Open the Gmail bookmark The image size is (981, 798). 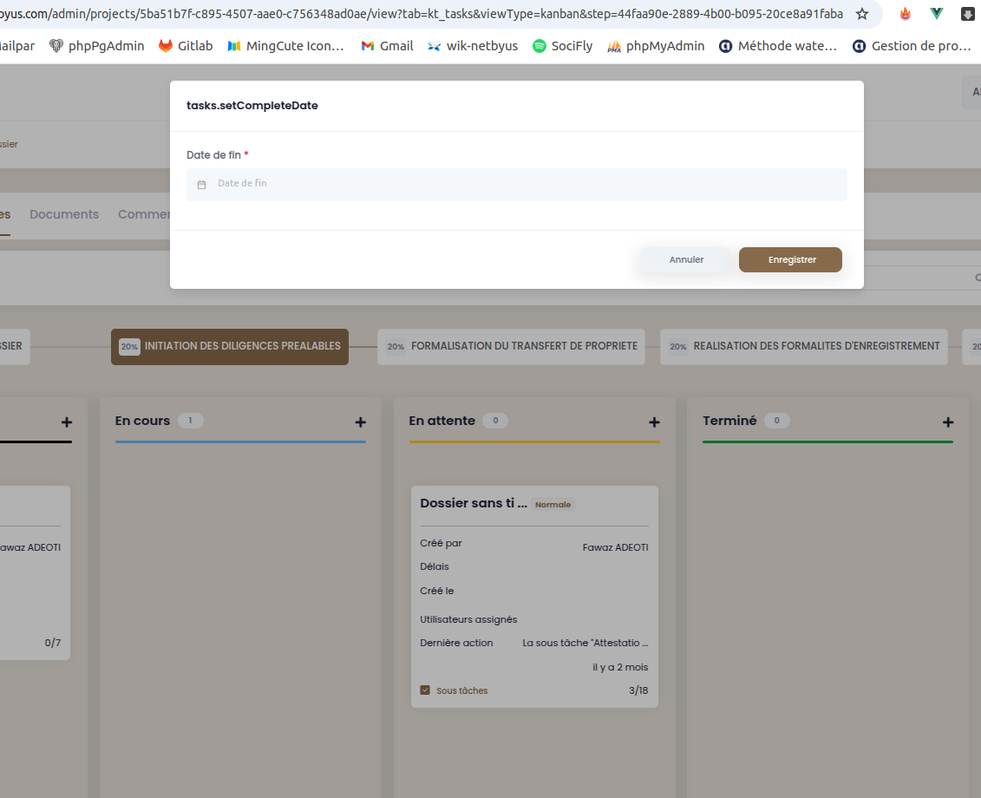coord(387,46)
